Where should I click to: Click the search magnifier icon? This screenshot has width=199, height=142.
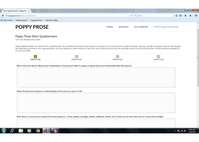coord(136,16)
